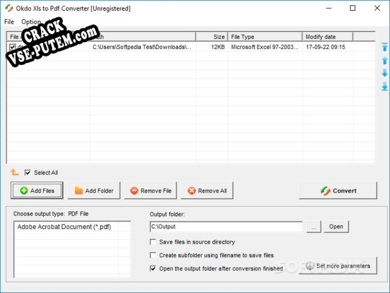Click the move file down arrow

tap(384, 73)
